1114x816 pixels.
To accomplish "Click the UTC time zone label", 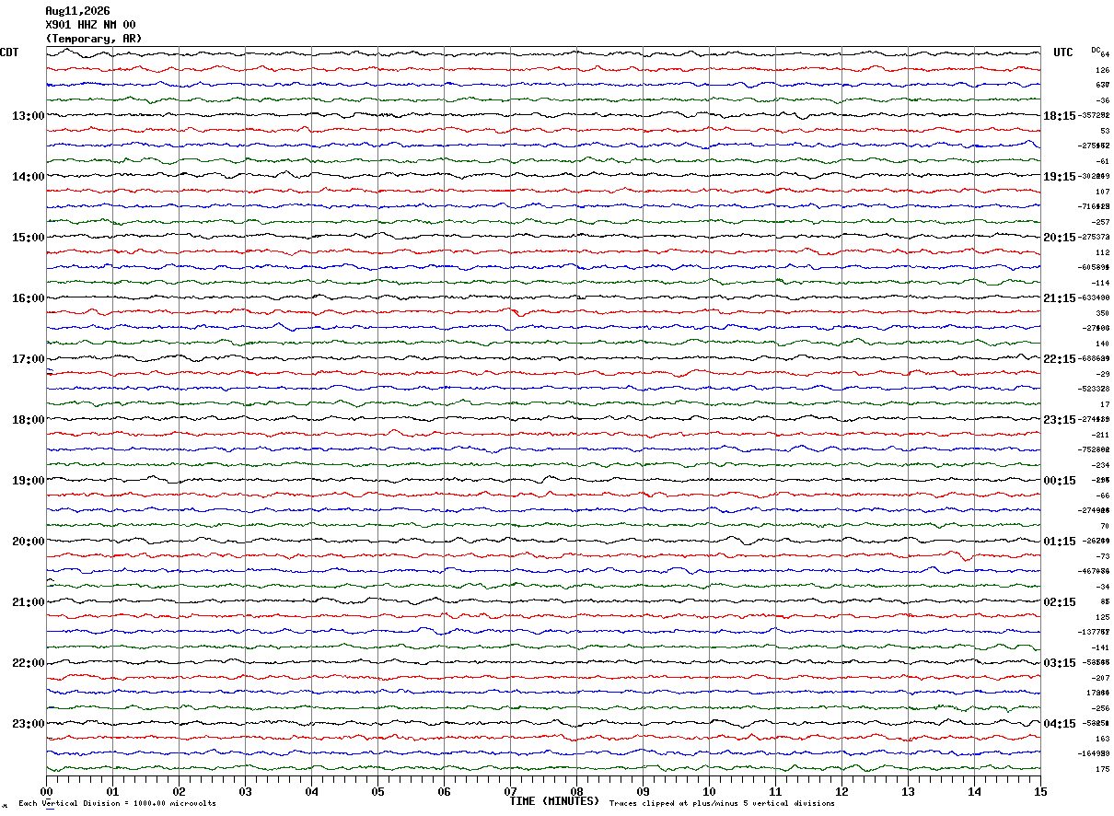I will pos(1063,52).
